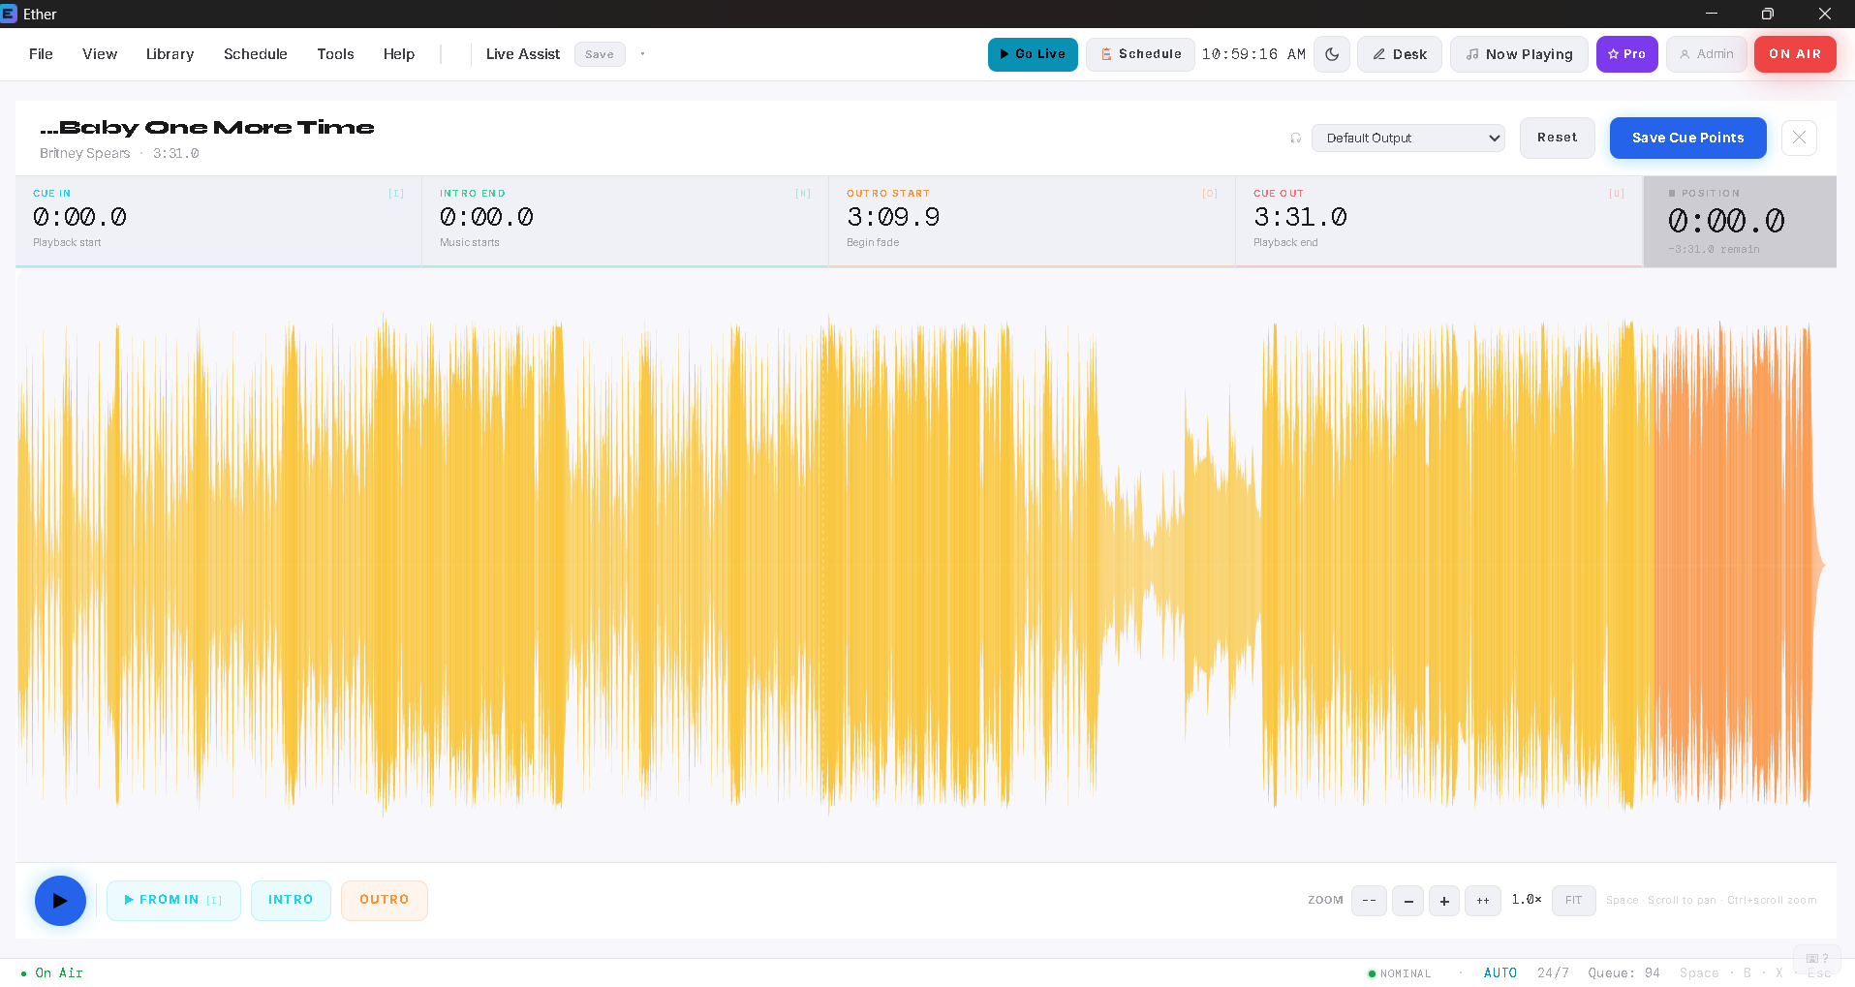This screenshot has height=987, width=1855.
Task: Click the Save button beside Live Assist
Action: tap(600, 54)
